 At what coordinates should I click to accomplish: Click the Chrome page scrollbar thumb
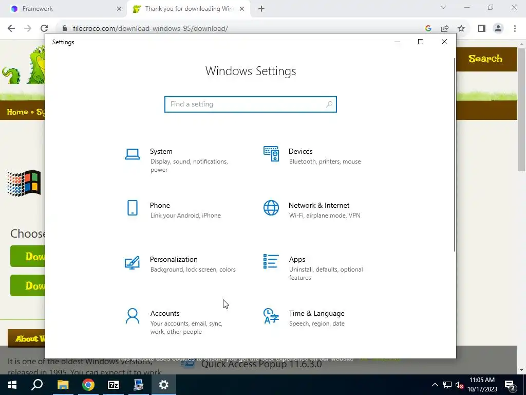[521, 110]
